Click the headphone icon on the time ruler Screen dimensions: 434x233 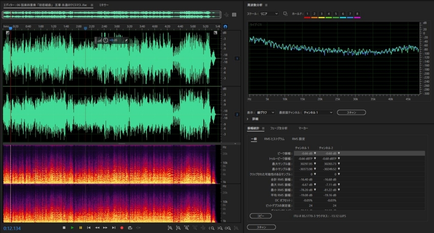pyautogui.click(x=225, y=27)
